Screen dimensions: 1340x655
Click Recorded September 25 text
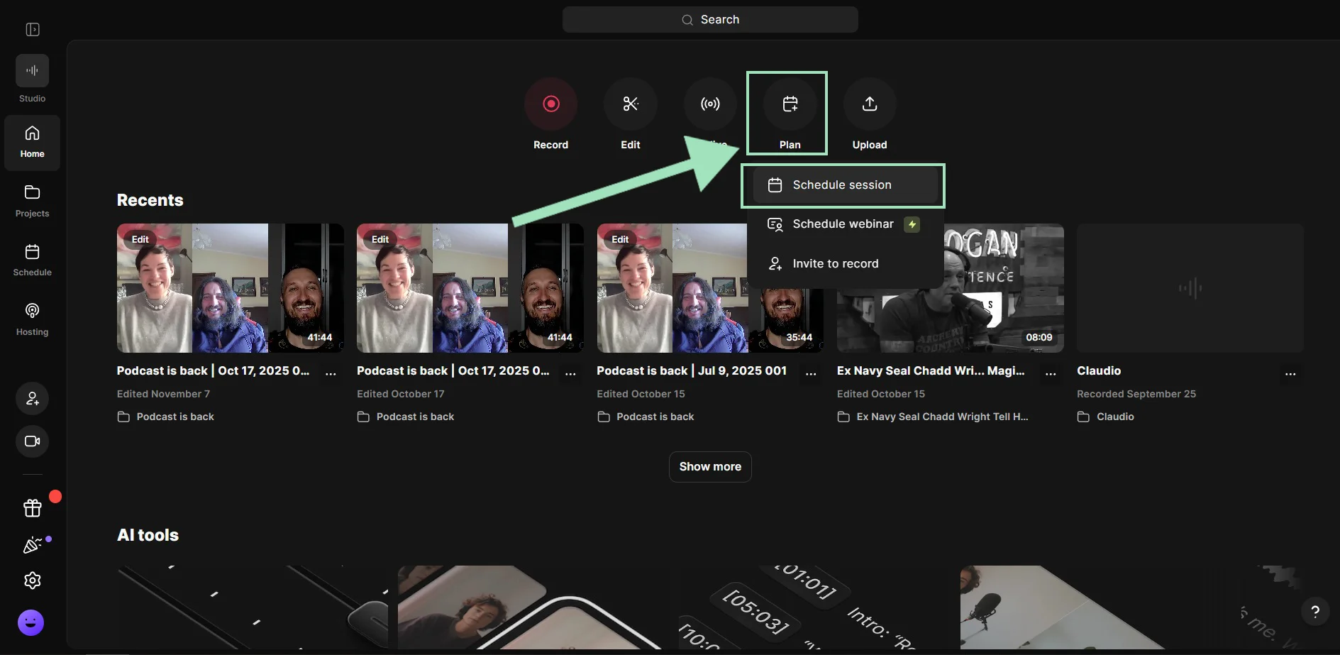click(x=1136, y=394)
